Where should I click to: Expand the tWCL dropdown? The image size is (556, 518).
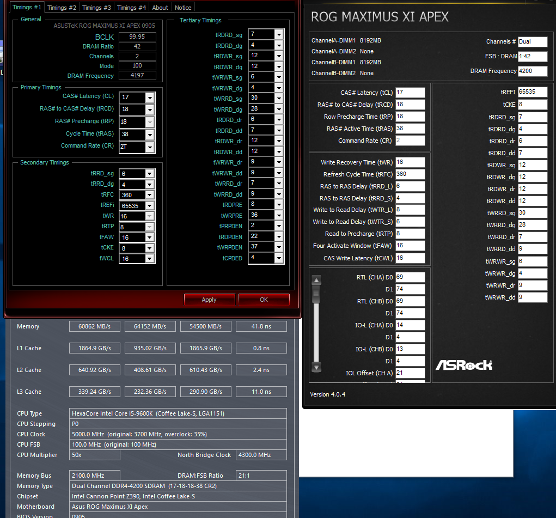pyautogui.click(x=150, y=259)
